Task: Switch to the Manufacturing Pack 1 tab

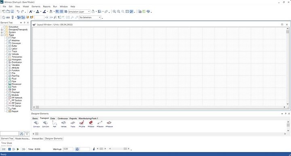Action: click(88, 118)
